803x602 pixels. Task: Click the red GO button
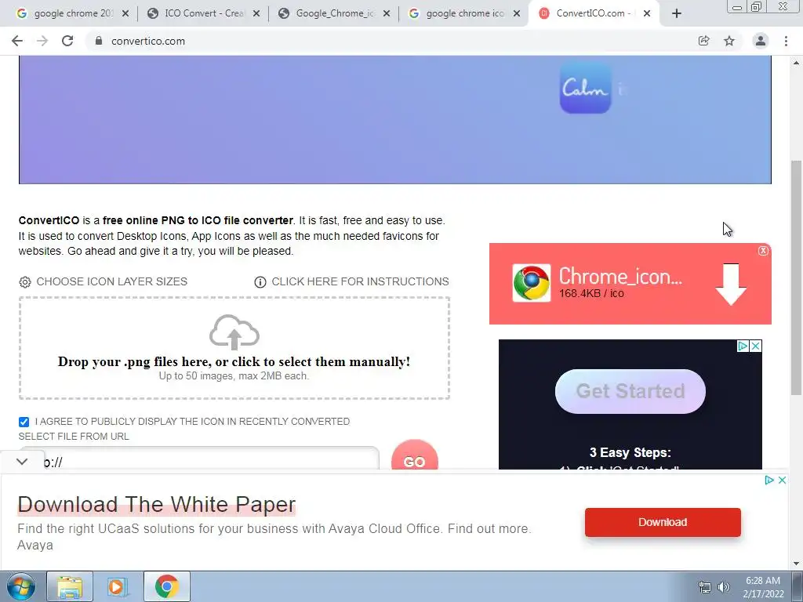(414, 455)
